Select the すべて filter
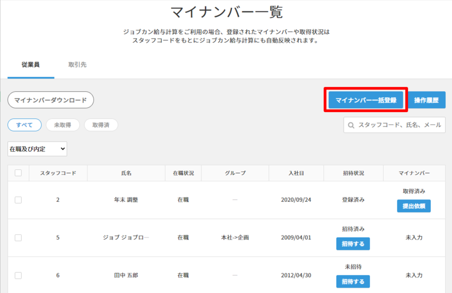 [x=24, y=125]
